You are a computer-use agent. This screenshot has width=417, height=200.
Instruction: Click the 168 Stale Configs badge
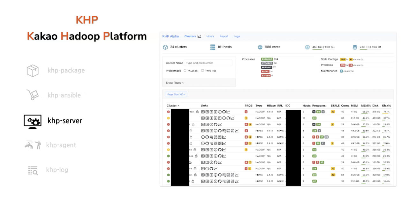pos(343,59)
